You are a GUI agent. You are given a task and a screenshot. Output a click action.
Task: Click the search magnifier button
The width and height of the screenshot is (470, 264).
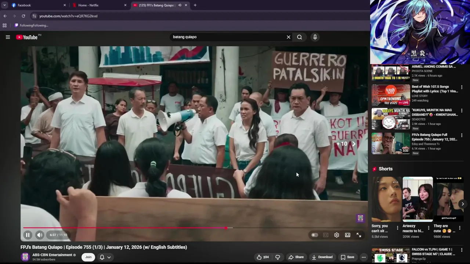click(x=300, y=37)
